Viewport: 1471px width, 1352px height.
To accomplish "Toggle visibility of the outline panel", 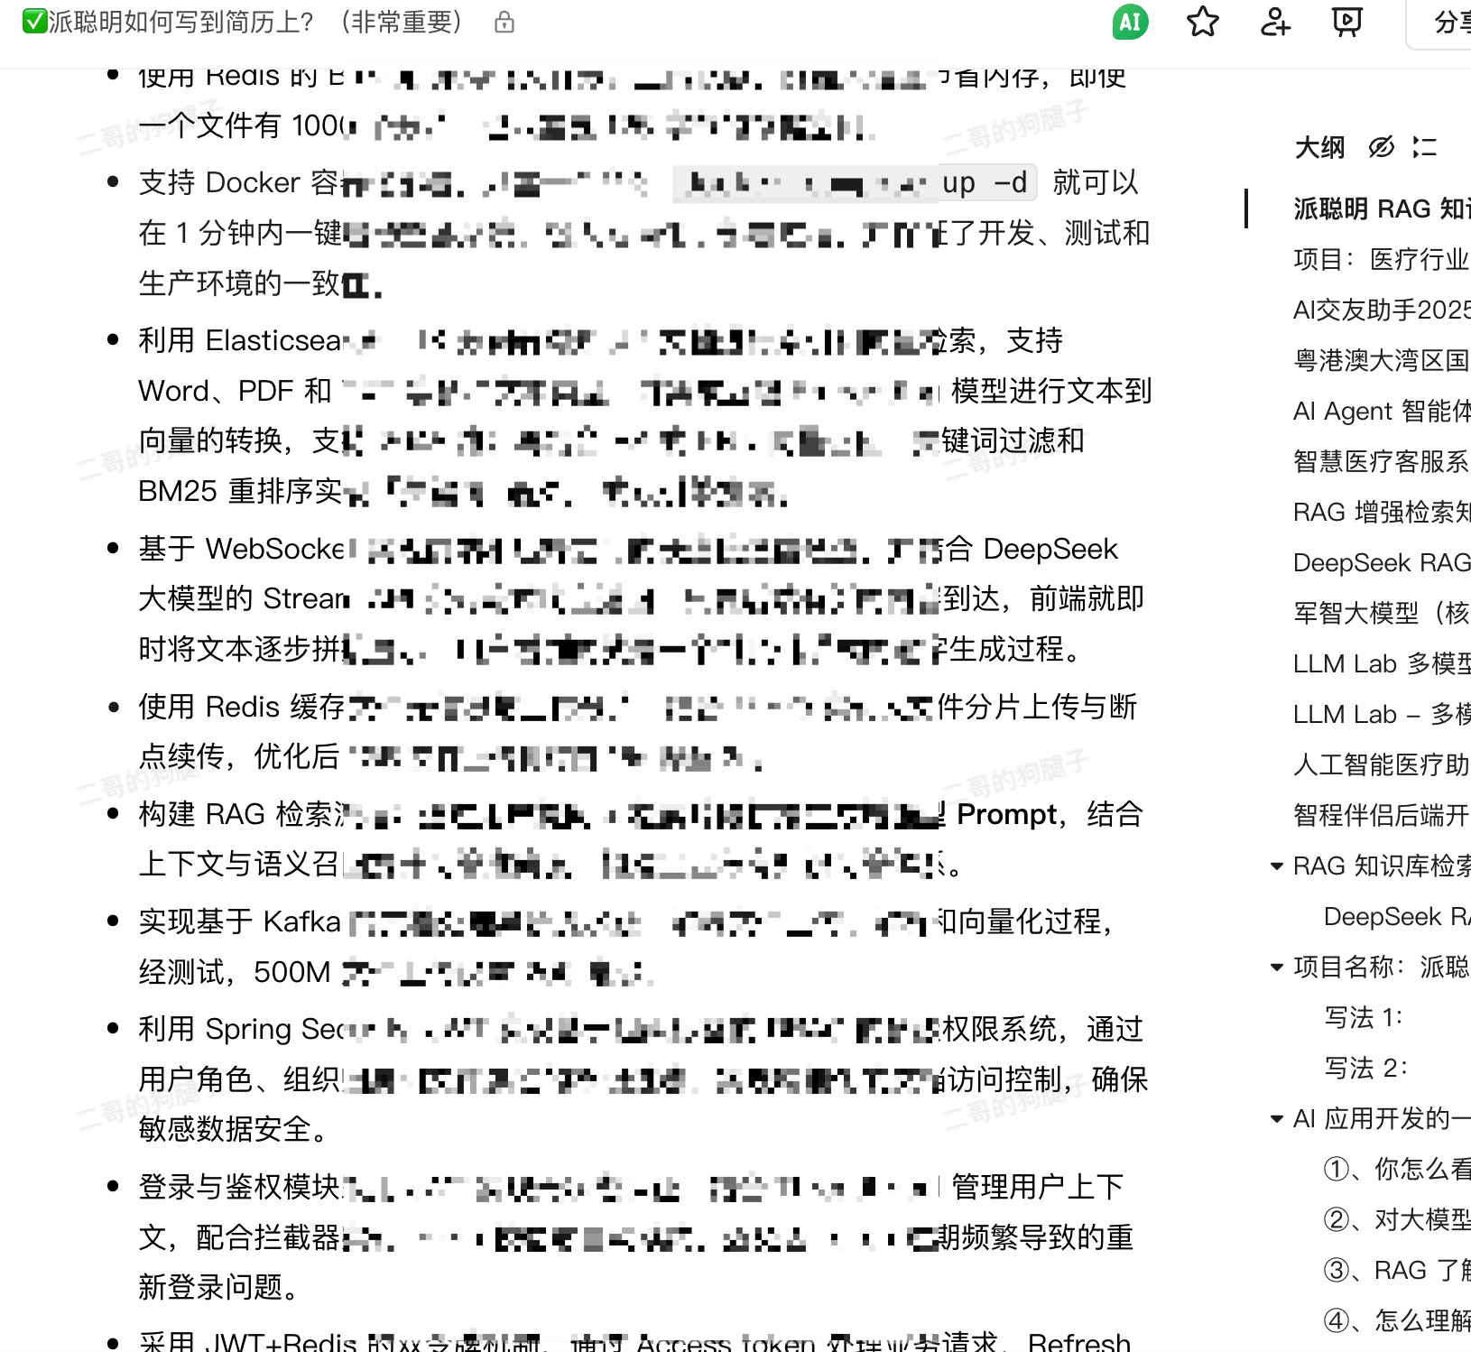I will 1381,147.
